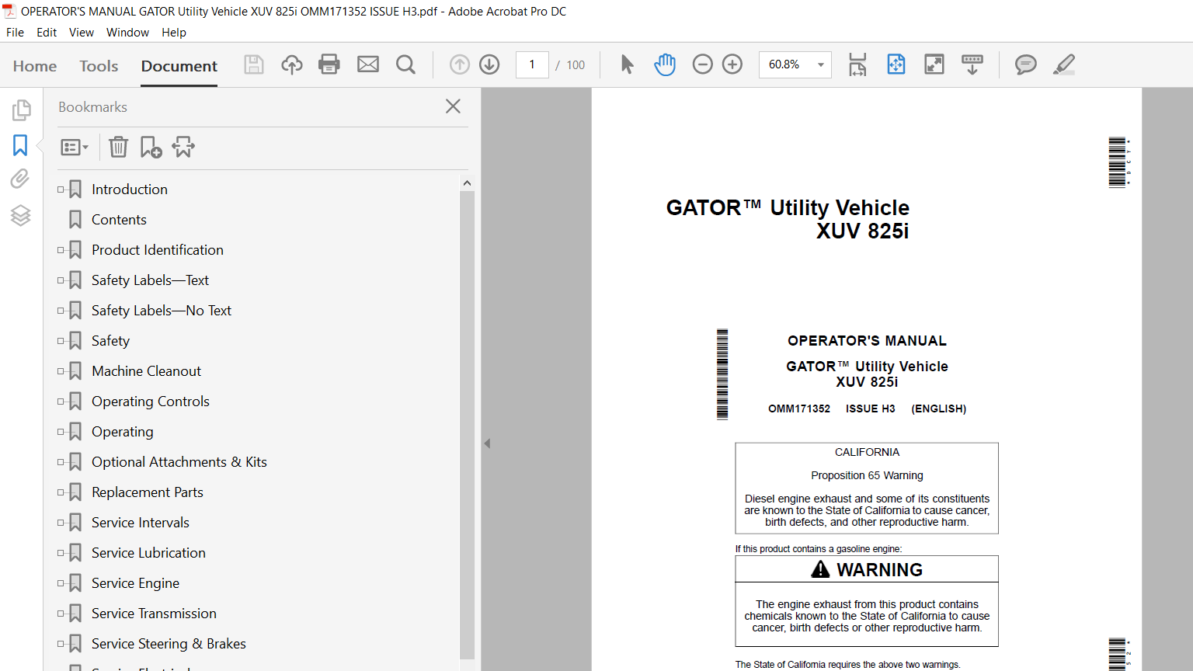This screenshot has height=671, width=1193.
Task: Open the Find text magnifier icon
Action: 405,64
